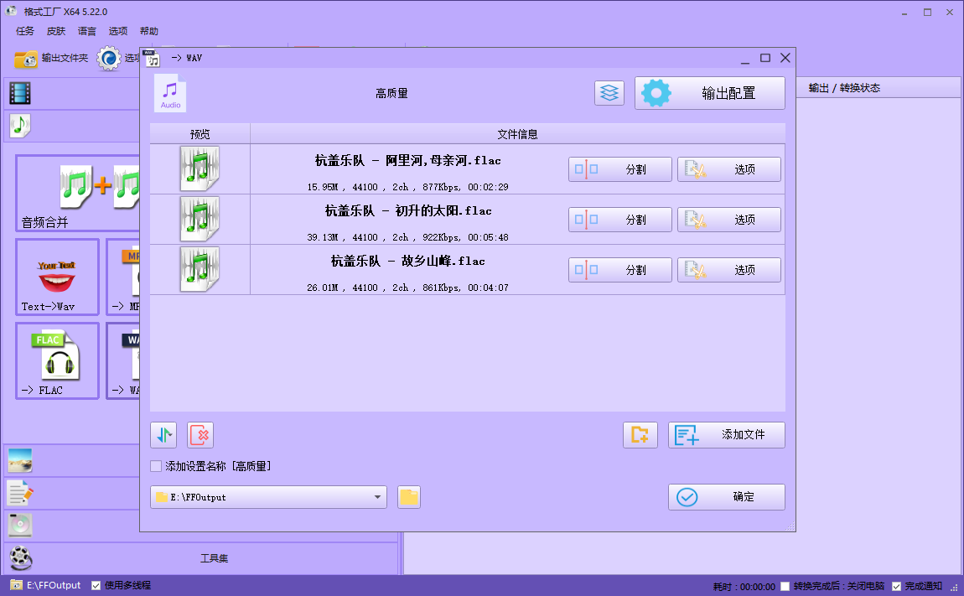Toggle 转换完成后: 关闭电脑 checkbox
The width and height of the screenshot is (964, 596).
point(785,586)
